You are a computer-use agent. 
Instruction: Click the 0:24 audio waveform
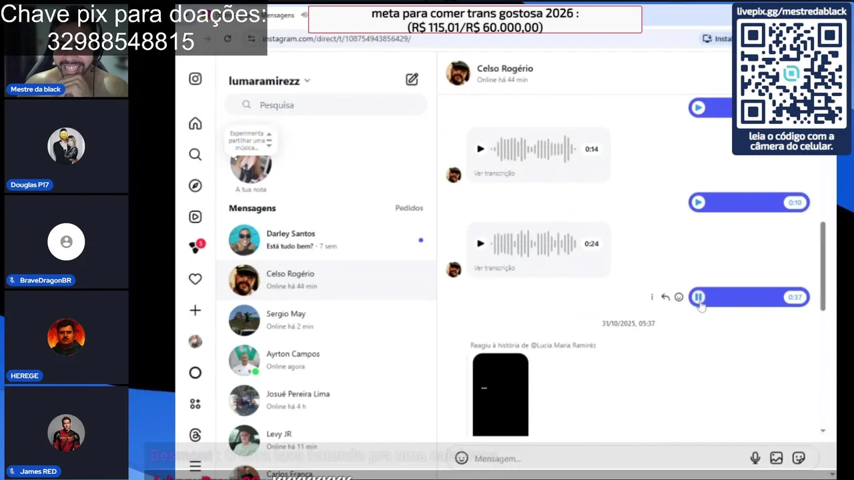[x=534, y=244]
